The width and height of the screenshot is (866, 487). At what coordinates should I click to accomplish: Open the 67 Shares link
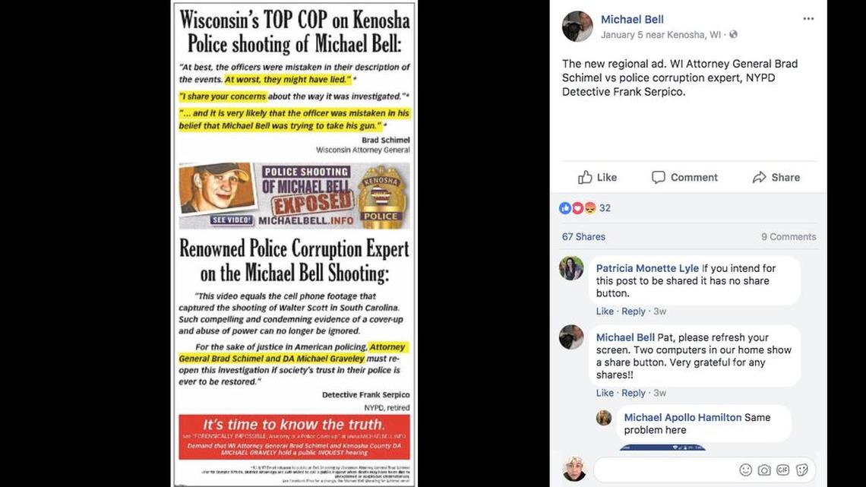583,236
